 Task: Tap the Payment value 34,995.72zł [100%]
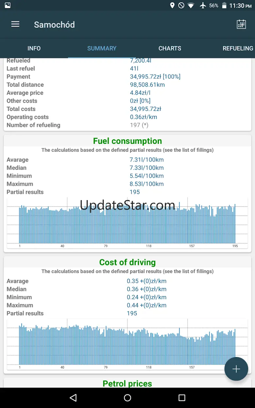point(155,76)
